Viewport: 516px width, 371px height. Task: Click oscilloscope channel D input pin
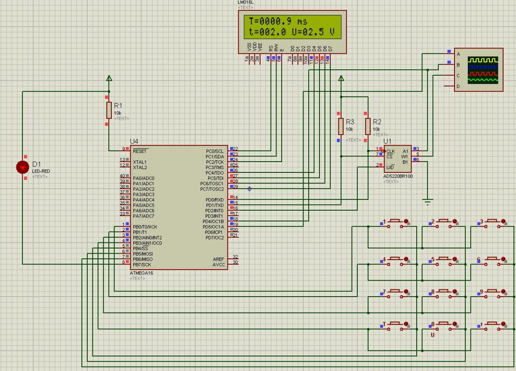click(450, 86)
